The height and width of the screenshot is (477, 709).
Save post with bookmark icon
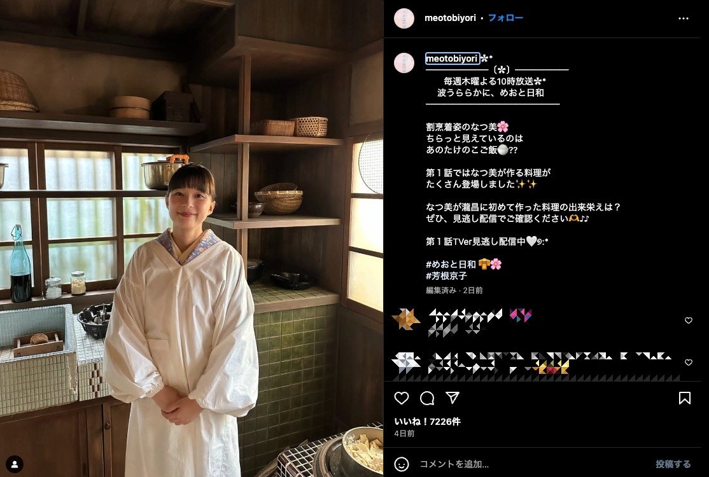pos(685,398)
